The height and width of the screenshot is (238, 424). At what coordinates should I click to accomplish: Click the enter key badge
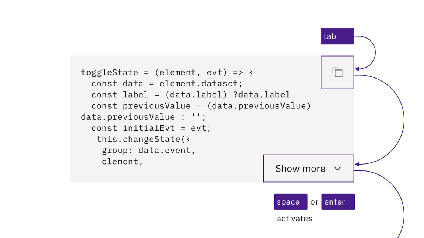coord(338,202)
